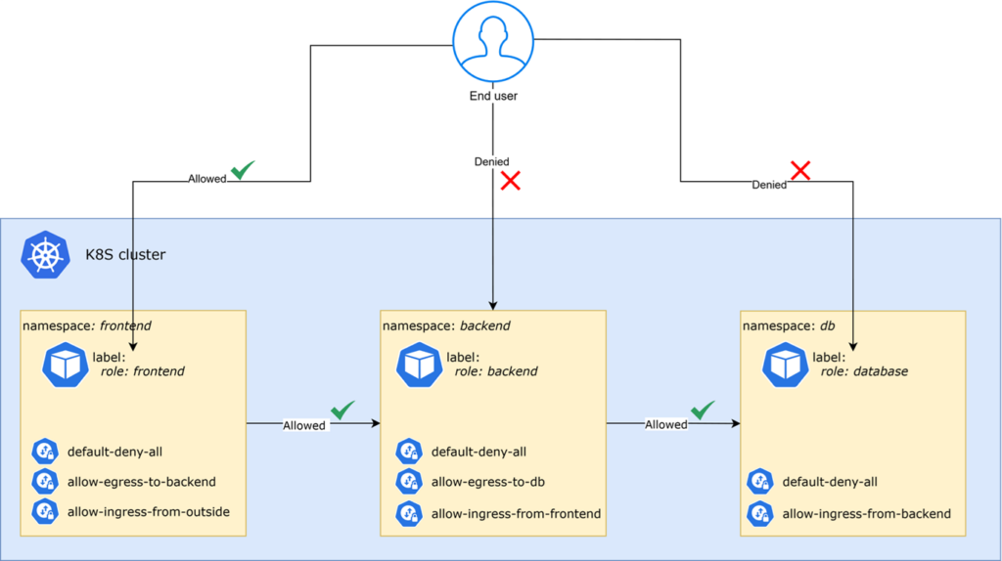Click the End user caption text

point(494,97)
